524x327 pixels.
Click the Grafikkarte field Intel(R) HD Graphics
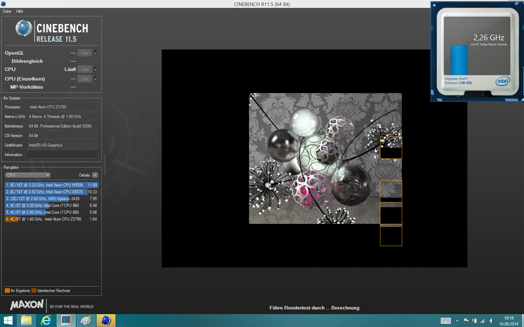pyautogui.click(x=62, y=145)
